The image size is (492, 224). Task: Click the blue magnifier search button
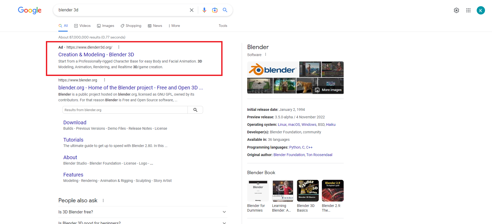[x=225, y=10]
